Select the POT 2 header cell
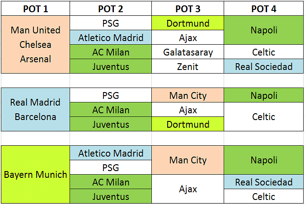Viewport: 305px width, 204px height. 111,9
